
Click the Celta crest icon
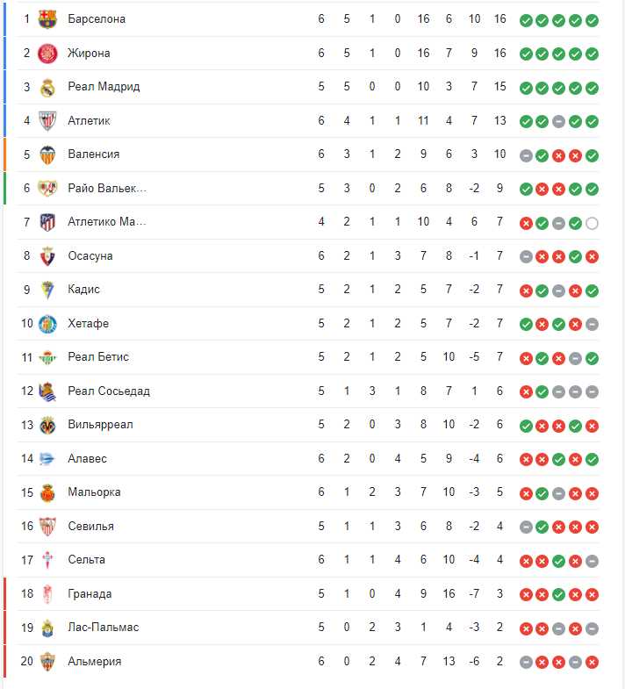(x=47, y=560)
